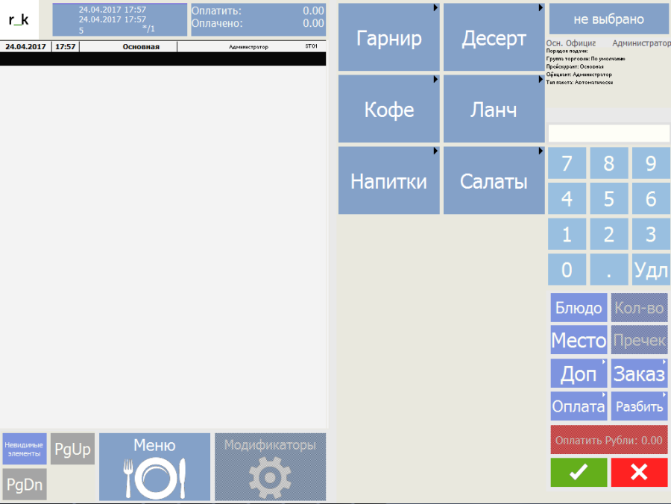The image size is (671, 504).
Task: Select the Кофе category
Action: [x=388, y=110]
